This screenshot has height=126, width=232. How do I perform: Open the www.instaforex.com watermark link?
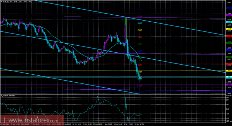tap(32, 120)
